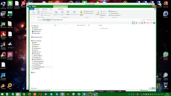
Task: Open the Открыть dropdown in the ribbon
Action: [x=104, y=11]
